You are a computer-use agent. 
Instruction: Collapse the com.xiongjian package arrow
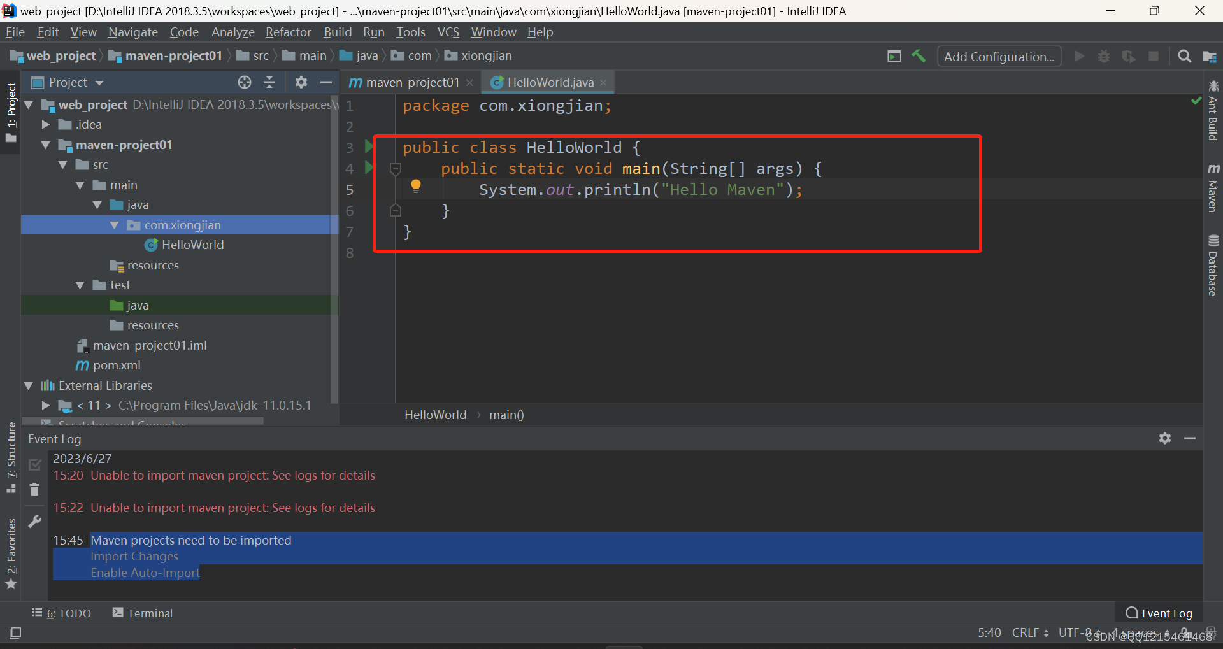115,225
